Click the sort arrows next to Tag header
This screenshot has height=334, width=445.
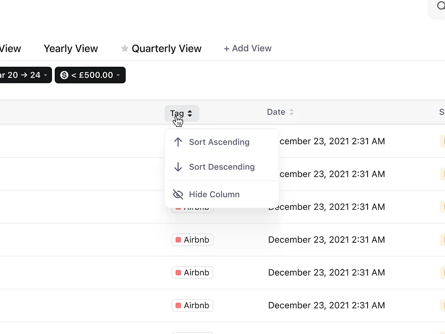(190, 114)
